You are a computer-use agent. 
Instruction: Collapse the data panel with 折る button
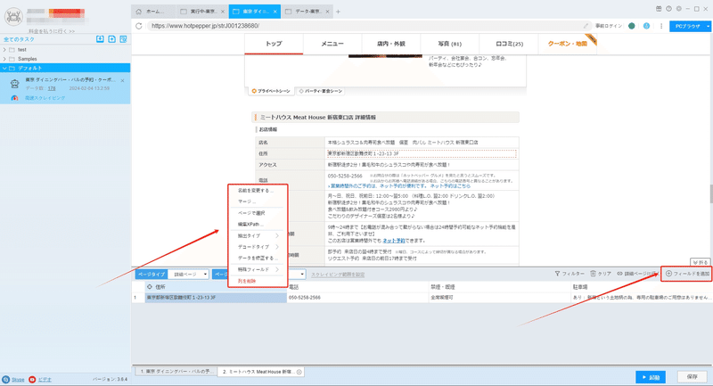(700, 262)
